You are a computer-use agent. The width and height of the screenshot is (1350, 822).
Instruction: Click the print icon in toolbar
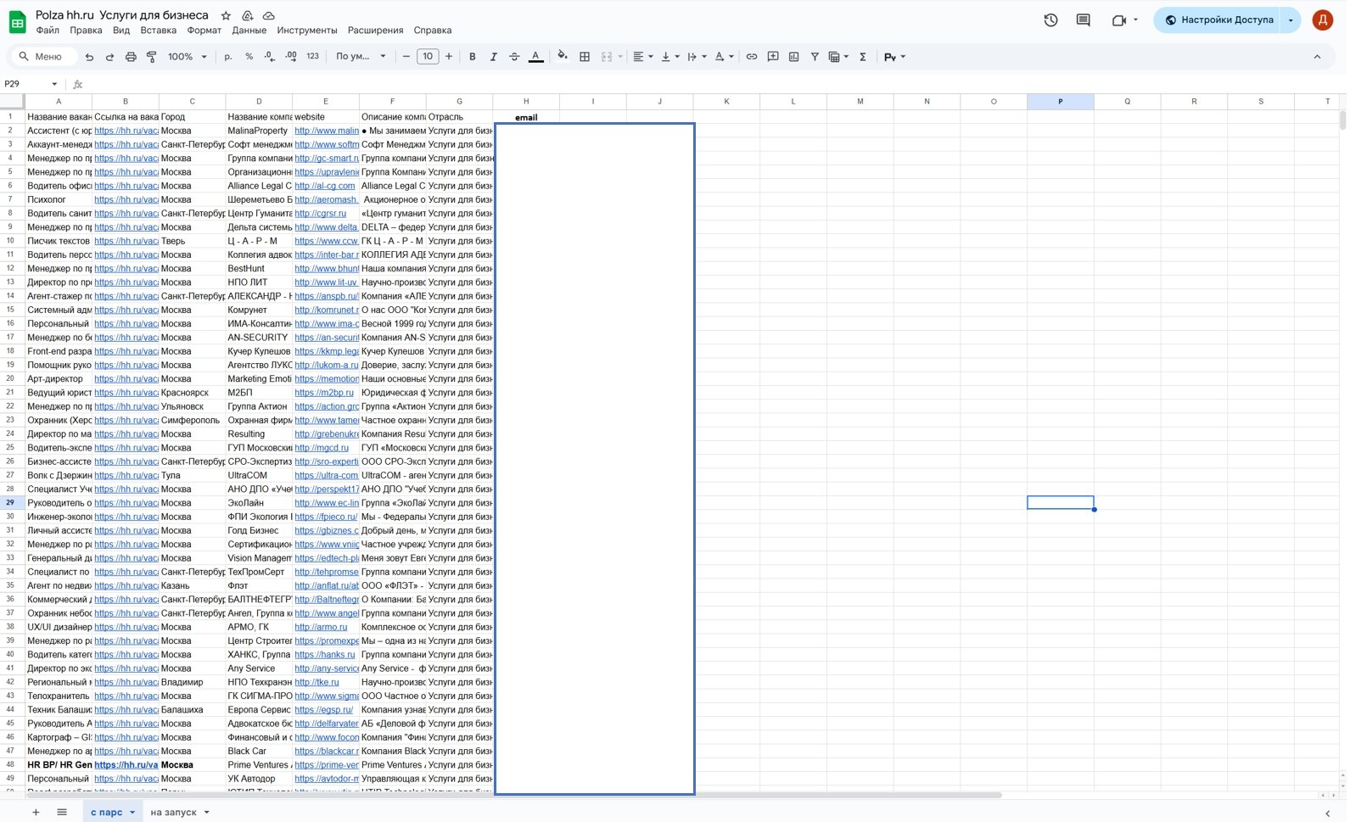(131, 57)
